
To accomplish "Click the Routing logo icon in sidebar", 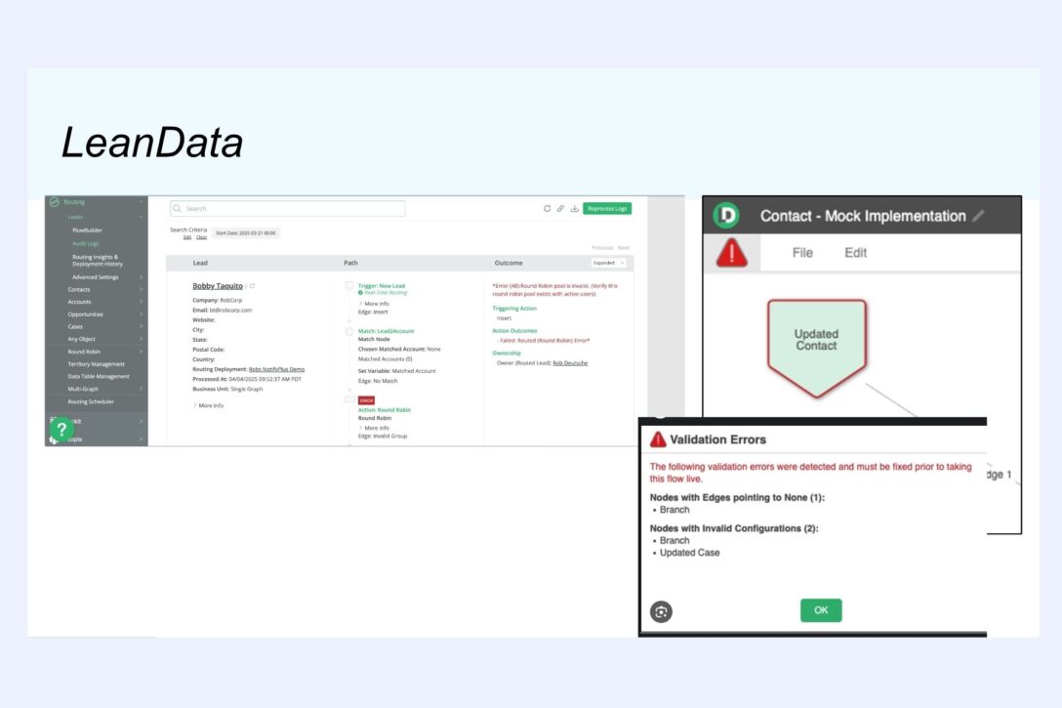I will coord(55,202).
